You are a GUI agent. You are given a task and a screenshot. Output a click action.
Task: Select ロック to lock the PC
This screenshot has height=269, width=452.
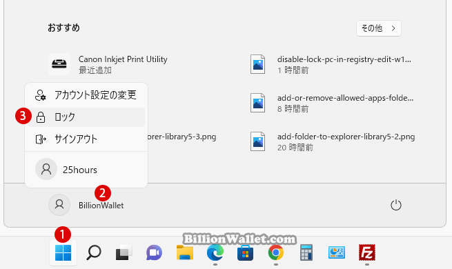tap(86, 117)
